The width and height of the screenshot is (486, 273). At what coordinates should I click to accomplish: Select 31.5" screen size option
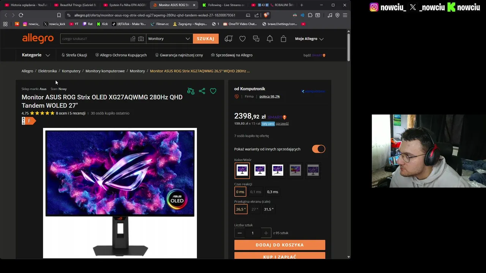[268, 209]
